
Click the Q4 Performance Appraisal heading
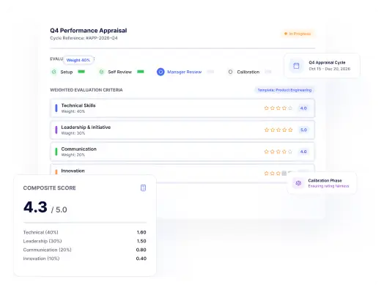click(89, 31)
